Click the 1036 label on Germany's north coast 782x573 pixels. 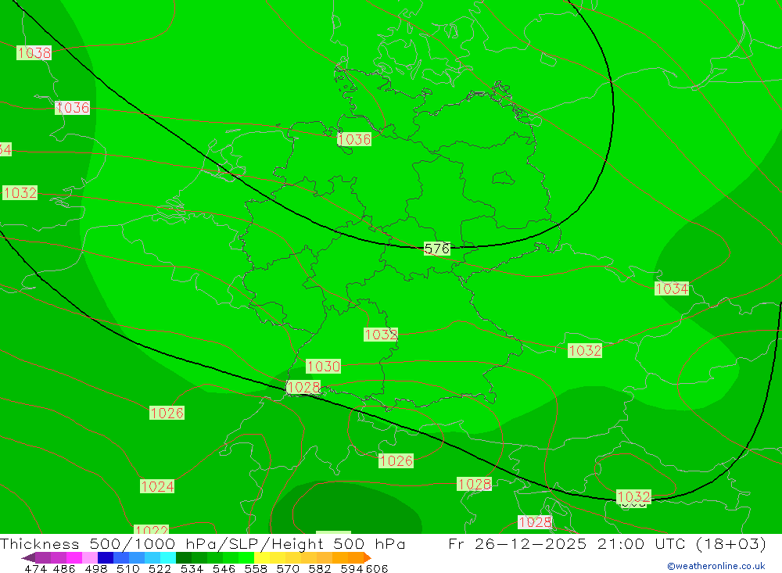click(354, 139)
